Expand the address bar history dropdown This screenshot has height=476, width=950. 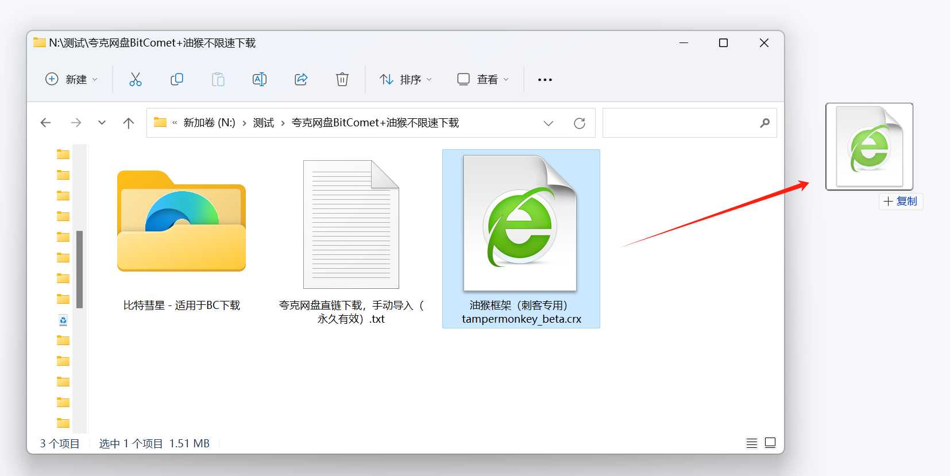tap(549, 123)
